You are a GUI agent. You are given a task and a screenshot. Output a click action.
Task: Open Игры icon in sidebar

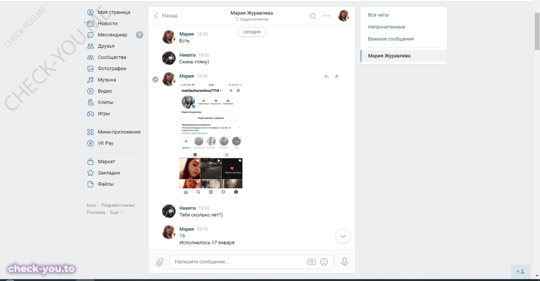point(90,114)
